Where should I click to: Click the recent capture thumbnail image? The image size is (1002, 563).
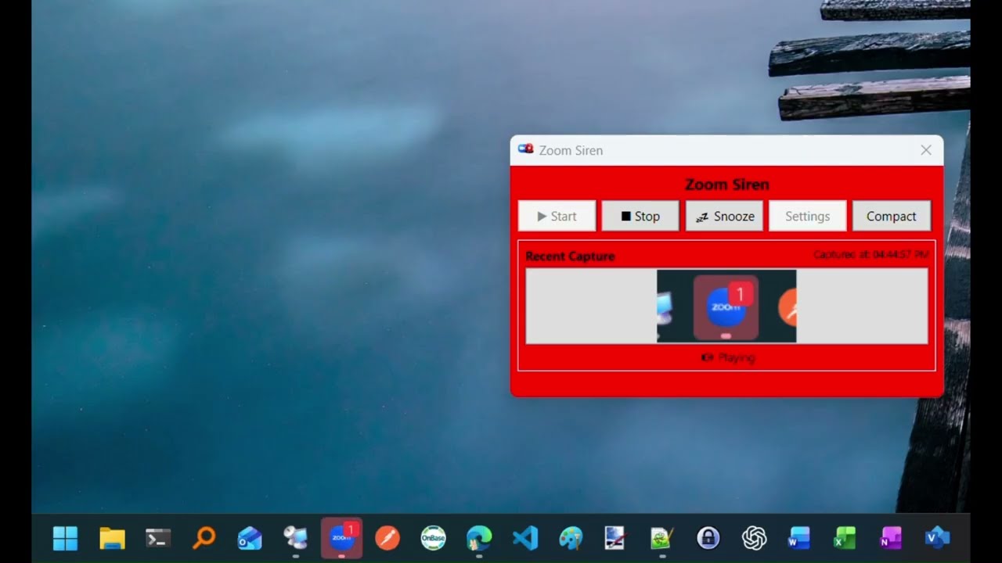726,306
